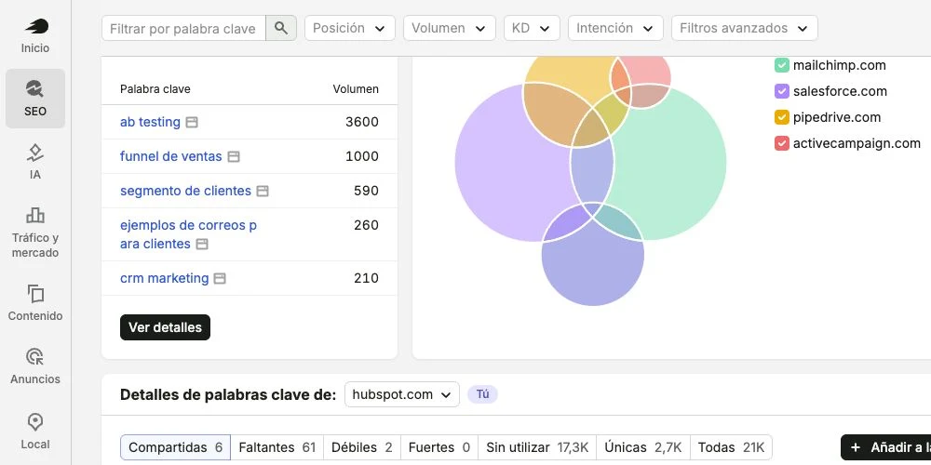Open the funnel de ventas keyword link
931x465 pixels.
tap(171, 156)
